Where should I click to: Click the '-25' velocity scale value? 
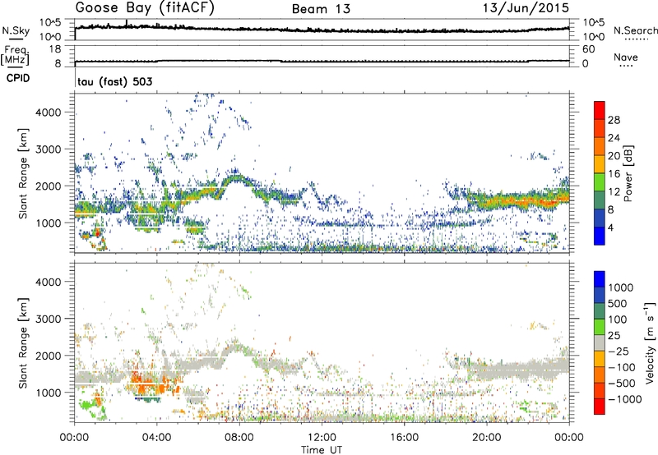618,351
